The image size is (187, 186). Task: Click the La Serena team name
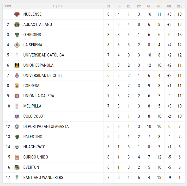pyautogui.click(x=33, y=45)
